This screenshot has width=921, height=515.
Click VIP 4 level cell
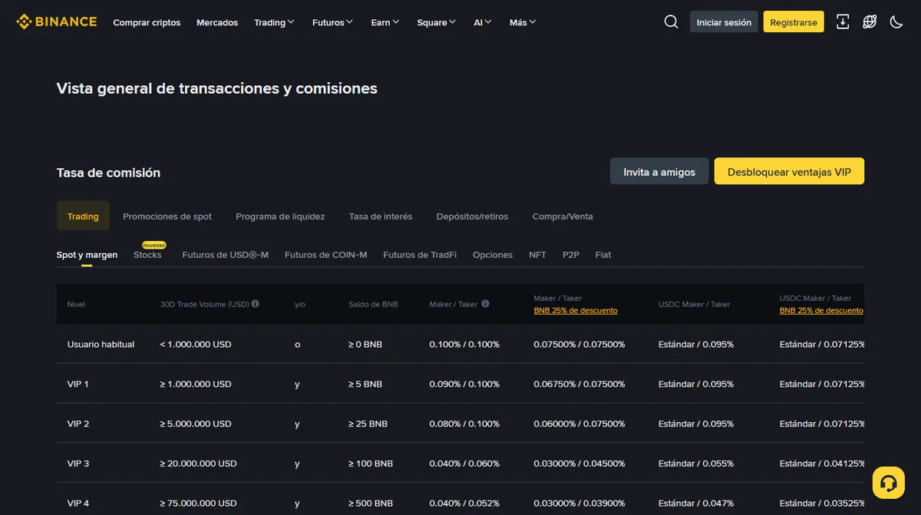[x=78, y=503]
